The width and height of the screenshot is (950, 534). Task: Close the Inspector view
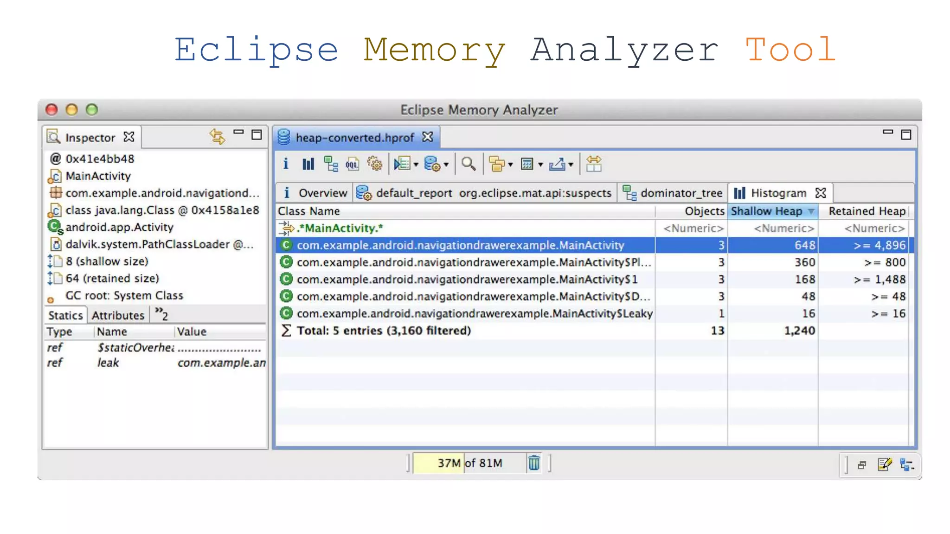point(129,137)
